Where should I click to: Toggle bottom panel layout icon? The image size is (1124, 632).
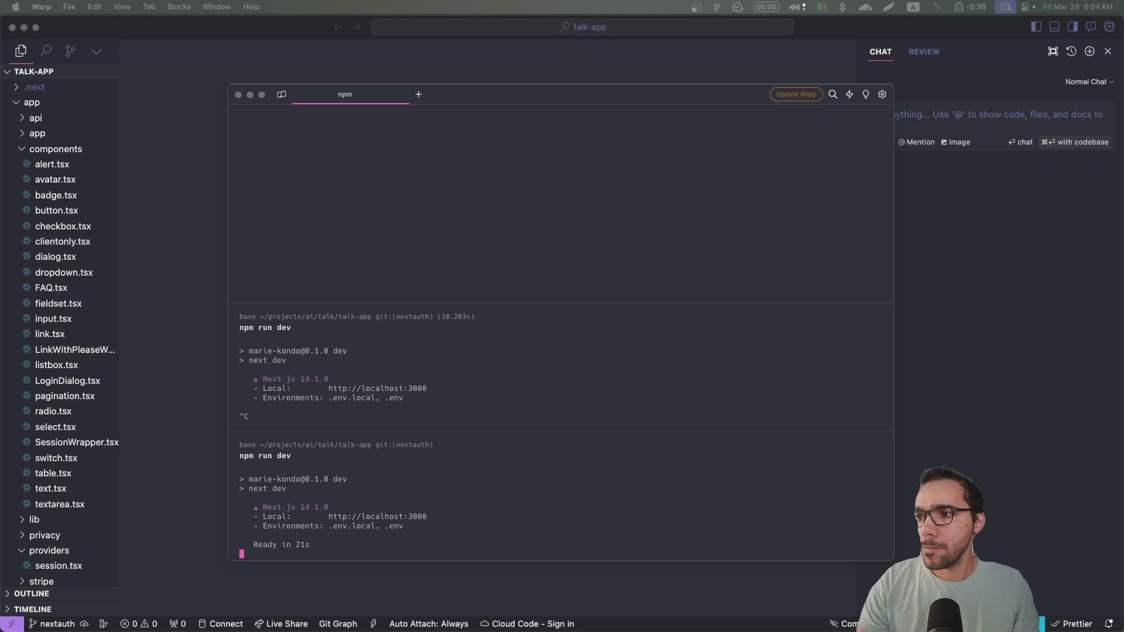1054,26
